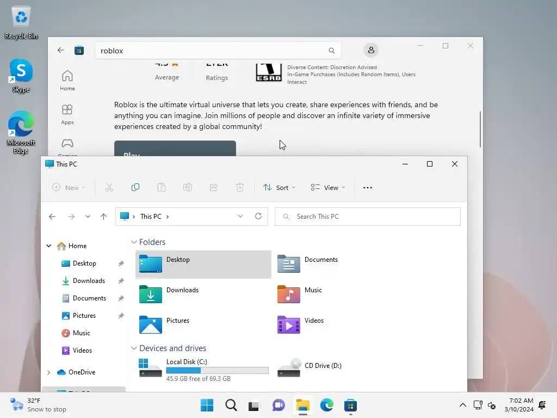Viewport: 557px width, 418px height.
Task: Select the Local Disk (C:) drive
Action: click(x=203, y=370)
